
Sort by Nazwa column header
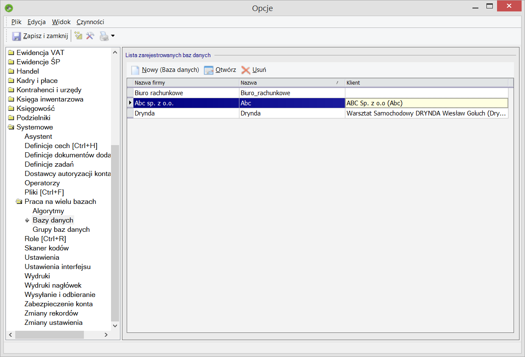click(292, 83)
